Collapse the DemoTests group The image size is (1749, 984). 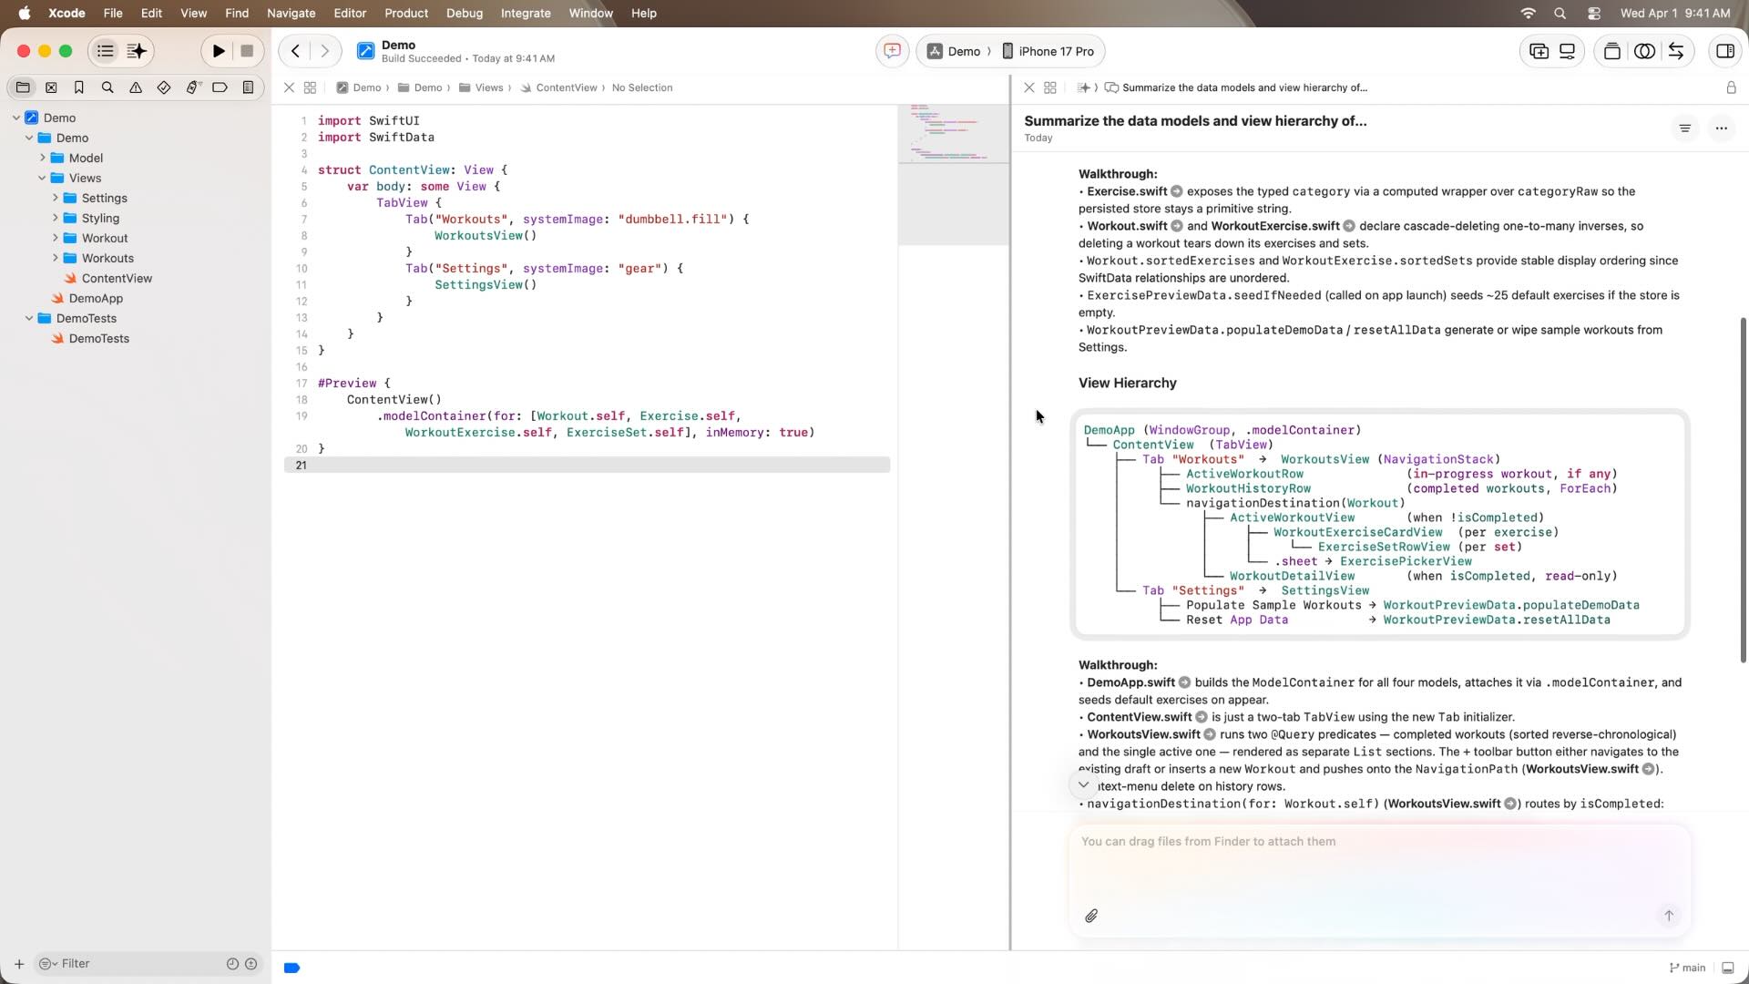[29, 318]
